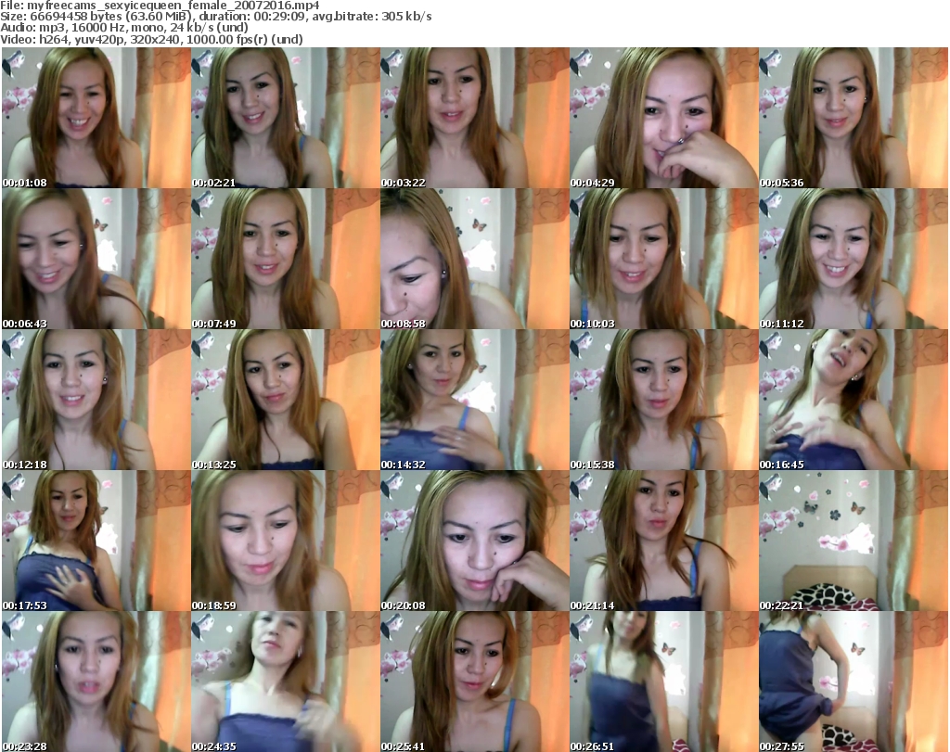This screenshot has height=752, width=950.
Task: Click the .mp4 file name in the File line
Action: (x=173, y=6)
